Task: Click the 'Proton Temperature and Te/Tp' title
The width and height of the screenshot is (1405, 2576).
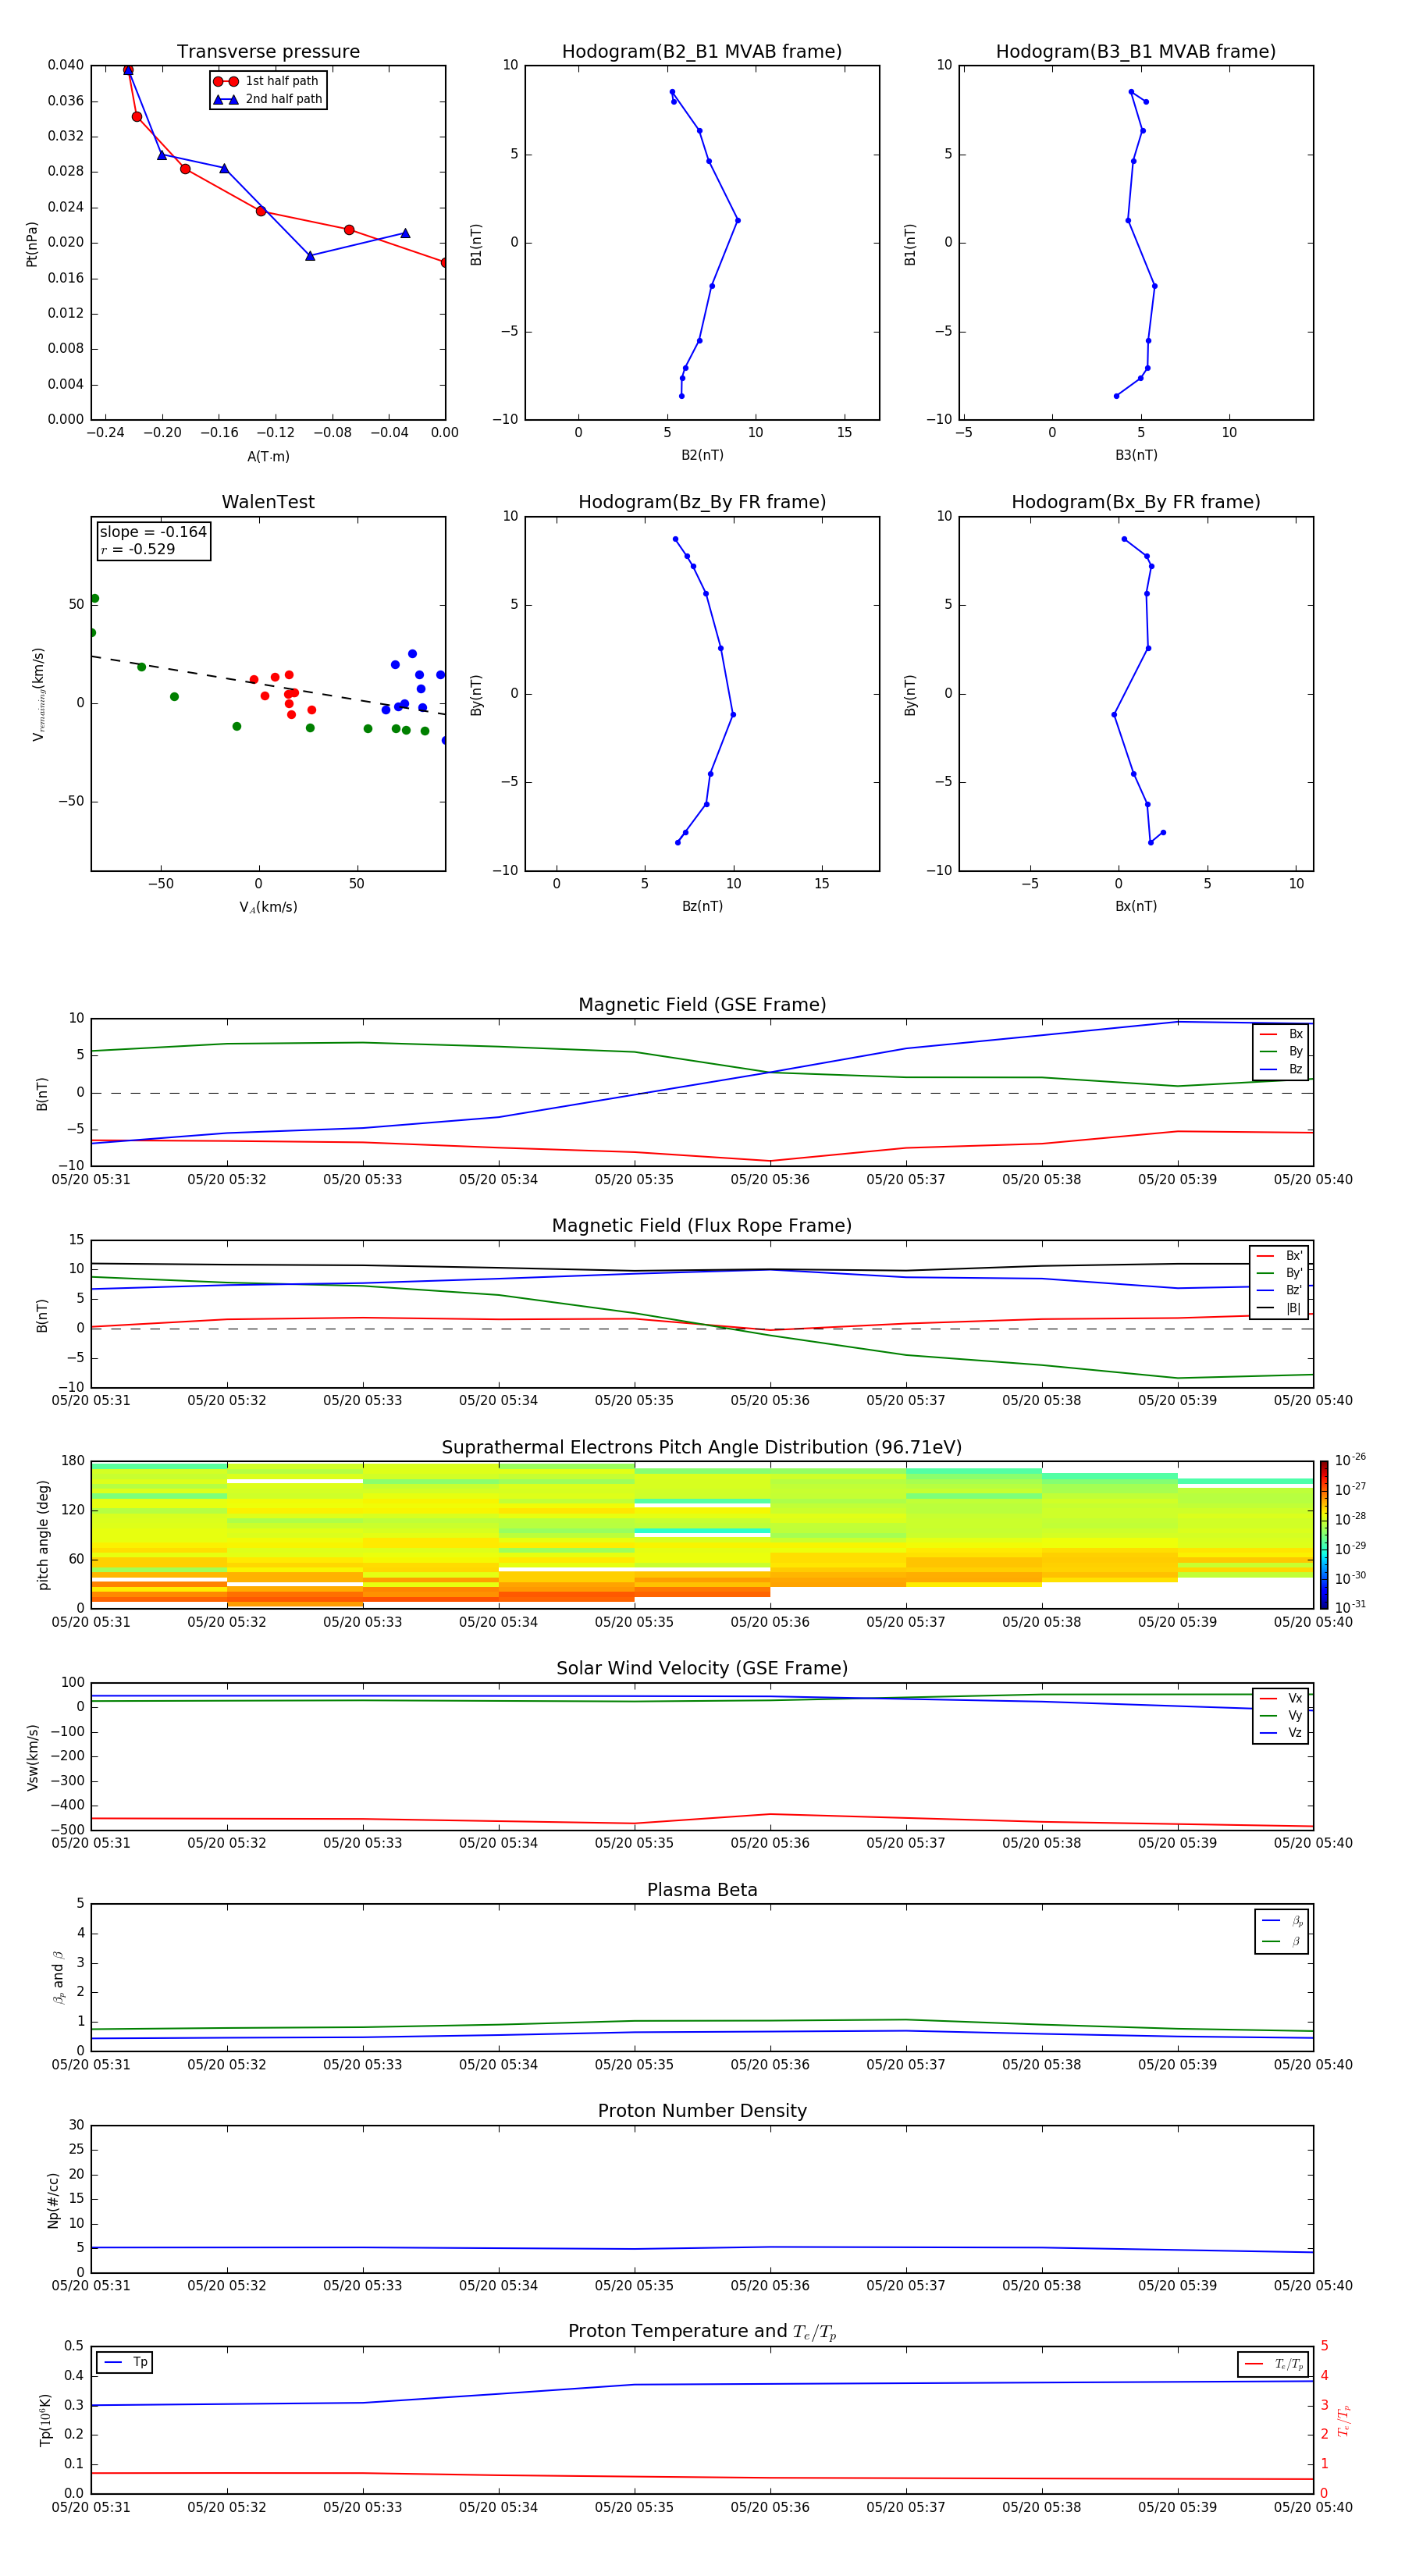Action: click(702, 2331)
